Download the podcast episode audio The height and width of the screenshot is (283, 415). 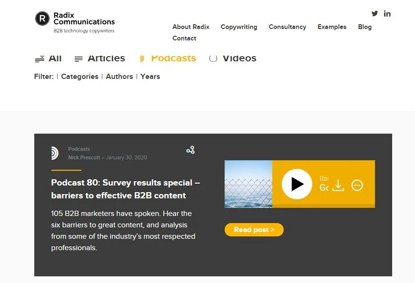click(x=338, y=185)
